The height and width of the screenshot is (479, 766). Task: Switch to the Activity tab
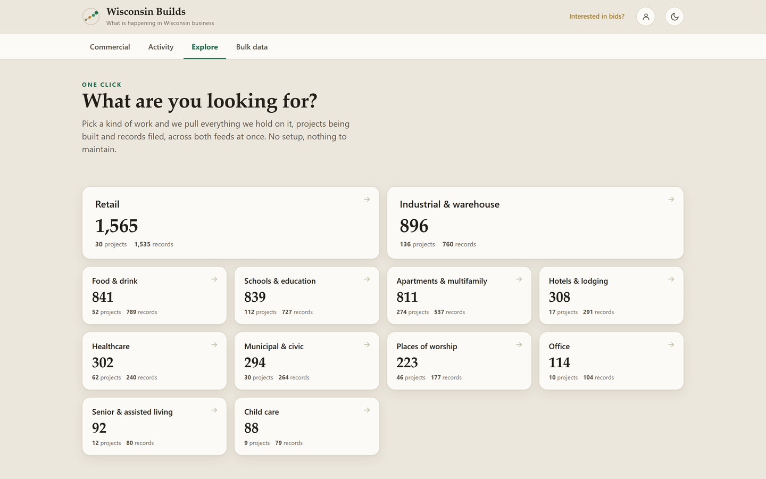(x=161, y=47)
